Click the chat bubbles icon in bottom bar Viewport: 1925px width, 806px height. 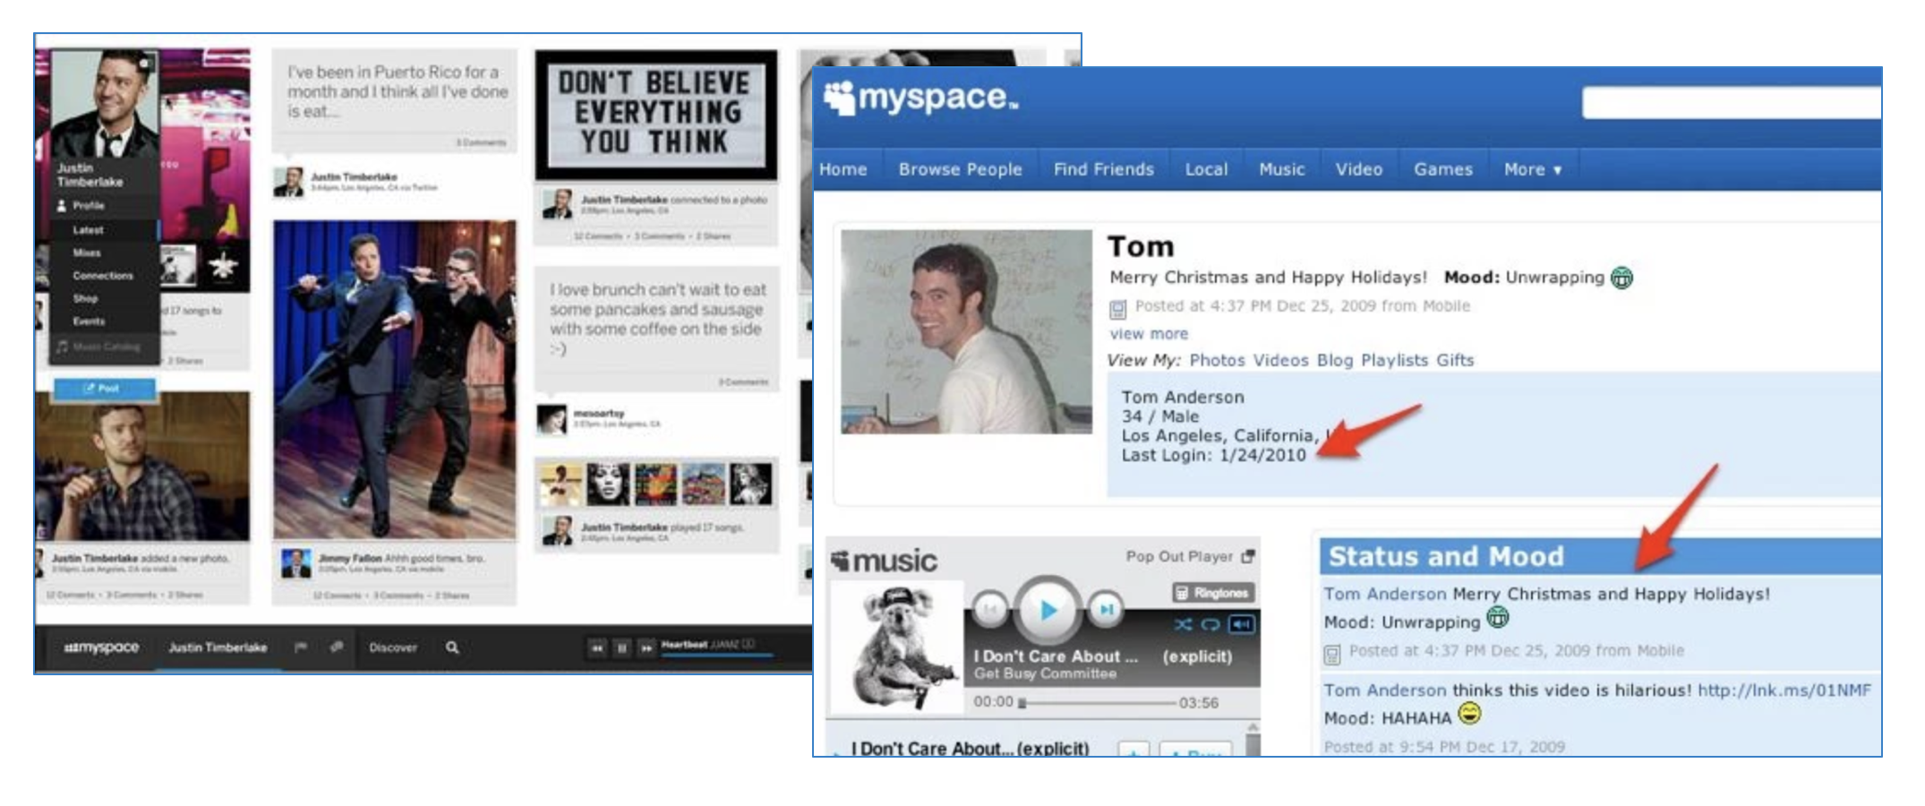click(336, 647)
